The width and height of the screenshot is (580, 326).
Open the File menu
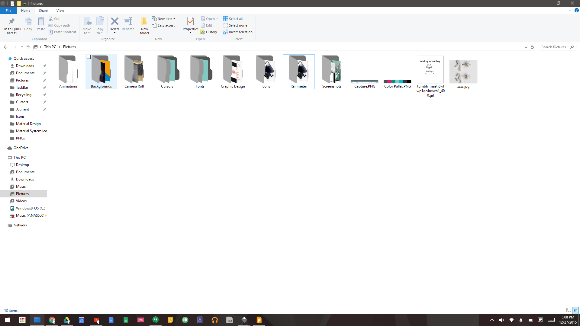8,10
